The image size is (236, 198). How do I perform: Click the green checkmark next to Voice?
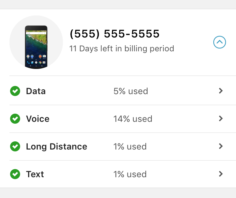pyautogui.click(x=15, y=119)
